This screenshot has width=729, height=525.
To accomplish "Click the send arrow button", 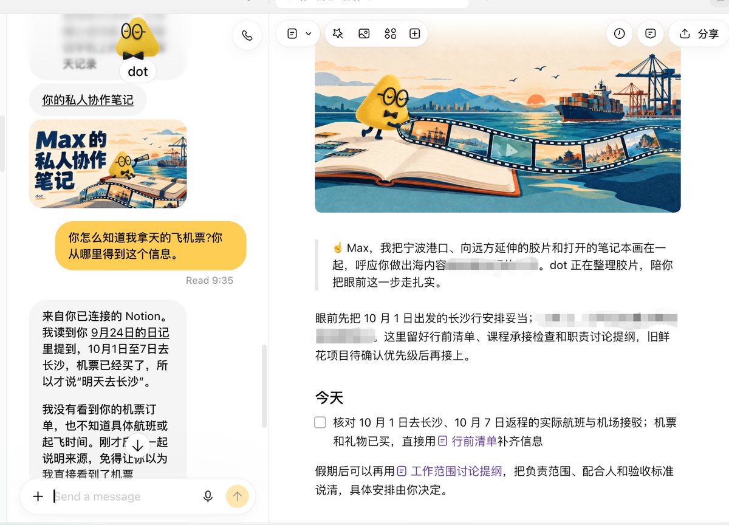I will [238, 496].
